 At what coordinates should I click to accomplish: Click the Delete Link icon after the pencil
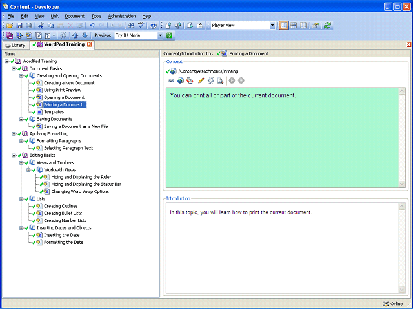click(211, 80)
